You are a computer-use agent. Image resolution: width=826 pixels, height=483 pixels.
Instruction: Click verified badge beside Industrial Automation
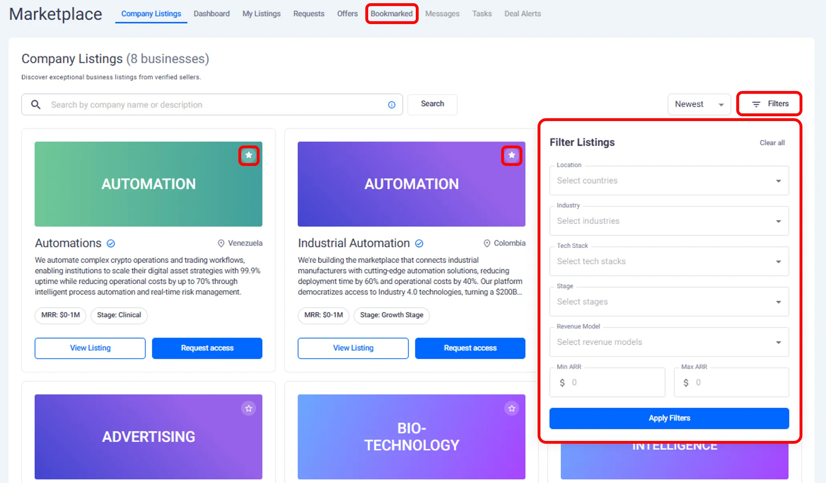pos(419,243)
